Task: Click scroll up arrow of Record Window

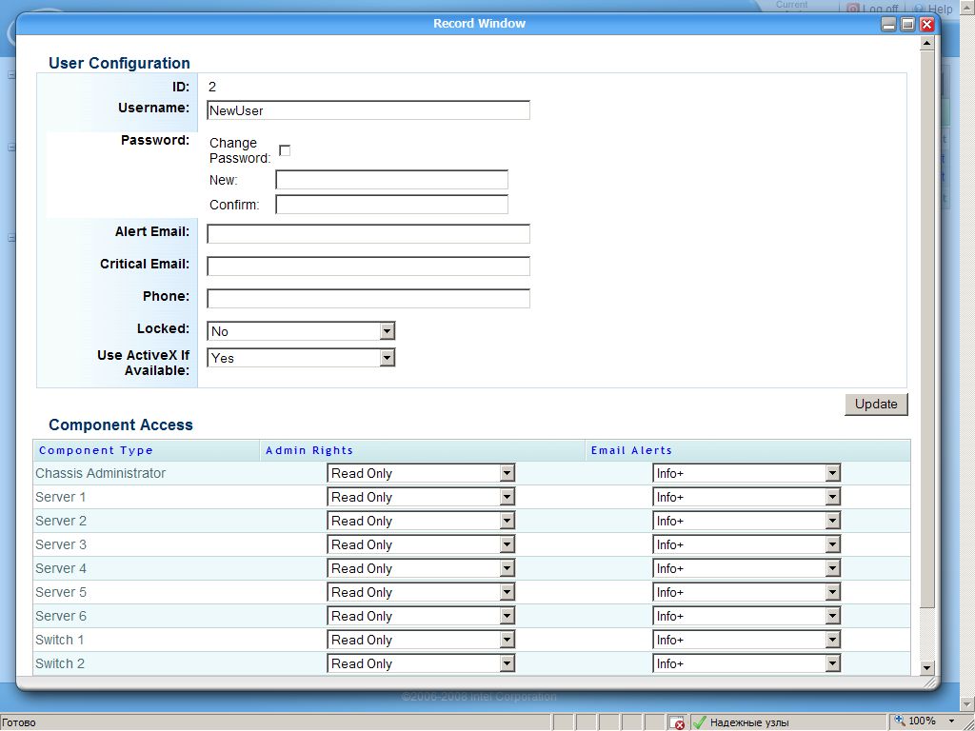Action: [x=927, y=43]
